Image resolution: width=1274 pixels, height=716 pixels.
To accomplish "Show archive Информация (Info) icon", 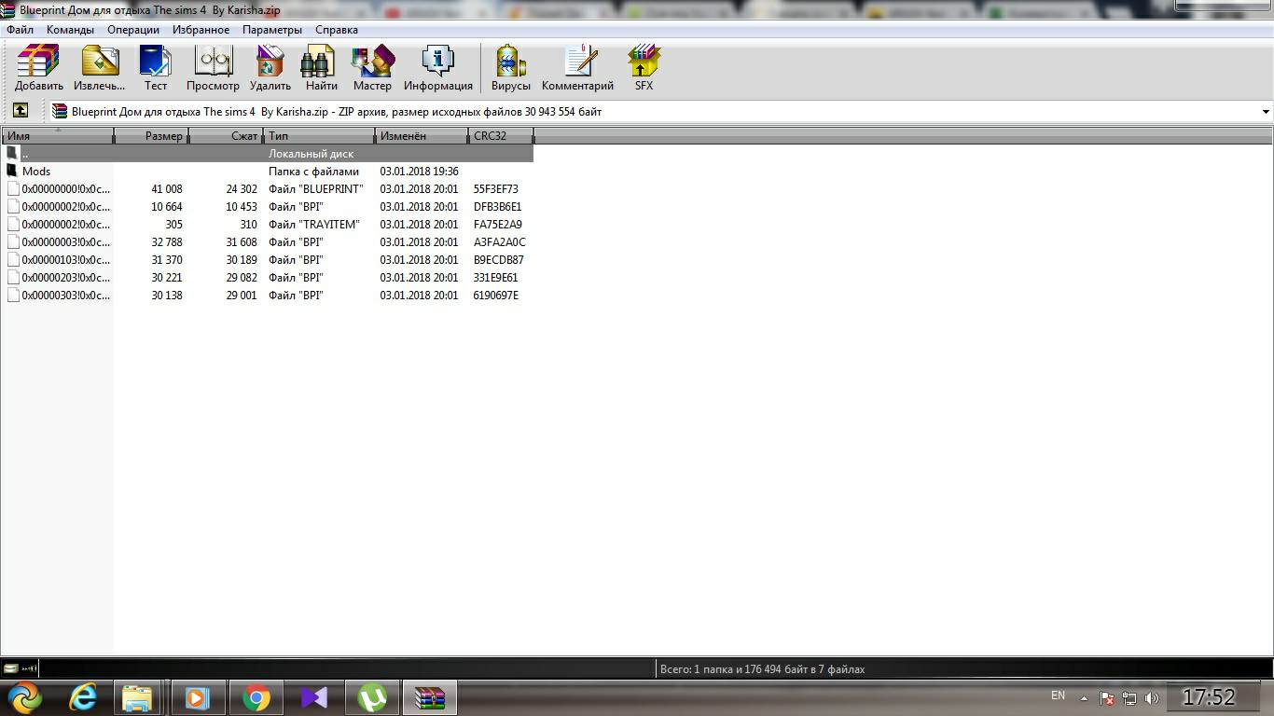I will tap(437, 67).
